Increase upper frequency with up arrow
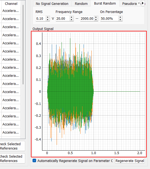Screen dimensions: 150x169 pos(96,17)
